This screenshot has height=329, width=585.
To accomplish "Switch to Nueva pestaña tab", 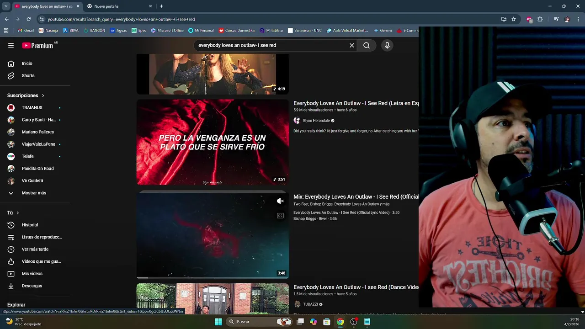I will click(106, 6).
